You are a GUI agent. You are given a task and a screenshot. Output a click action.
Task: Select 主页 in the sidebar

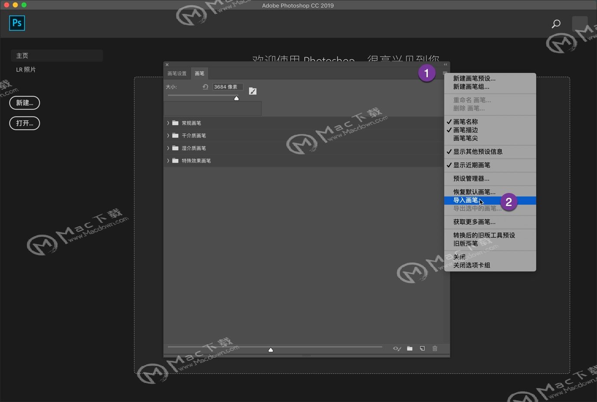click(x=57, y=56)
